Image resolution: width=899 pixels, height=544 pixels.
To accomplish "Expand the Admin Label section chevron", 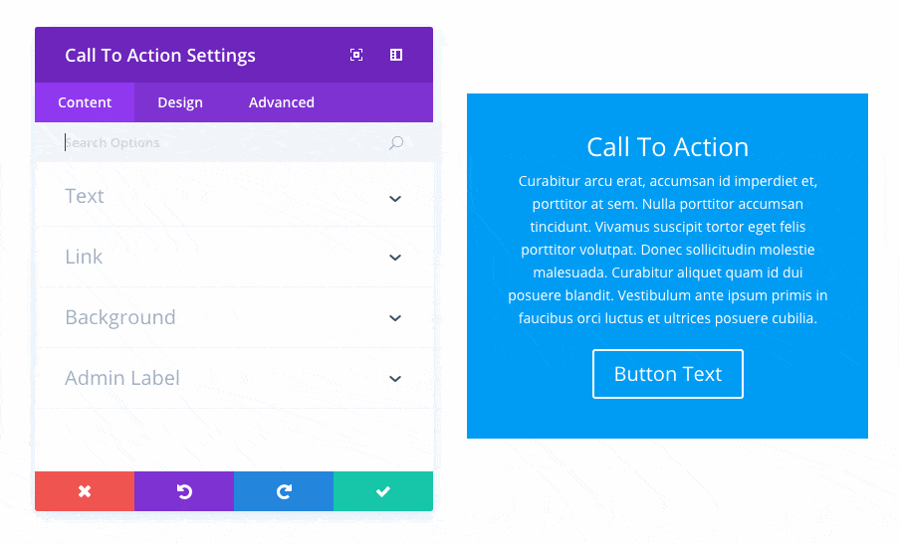I will pyautogui.click(x=395, y=379).
